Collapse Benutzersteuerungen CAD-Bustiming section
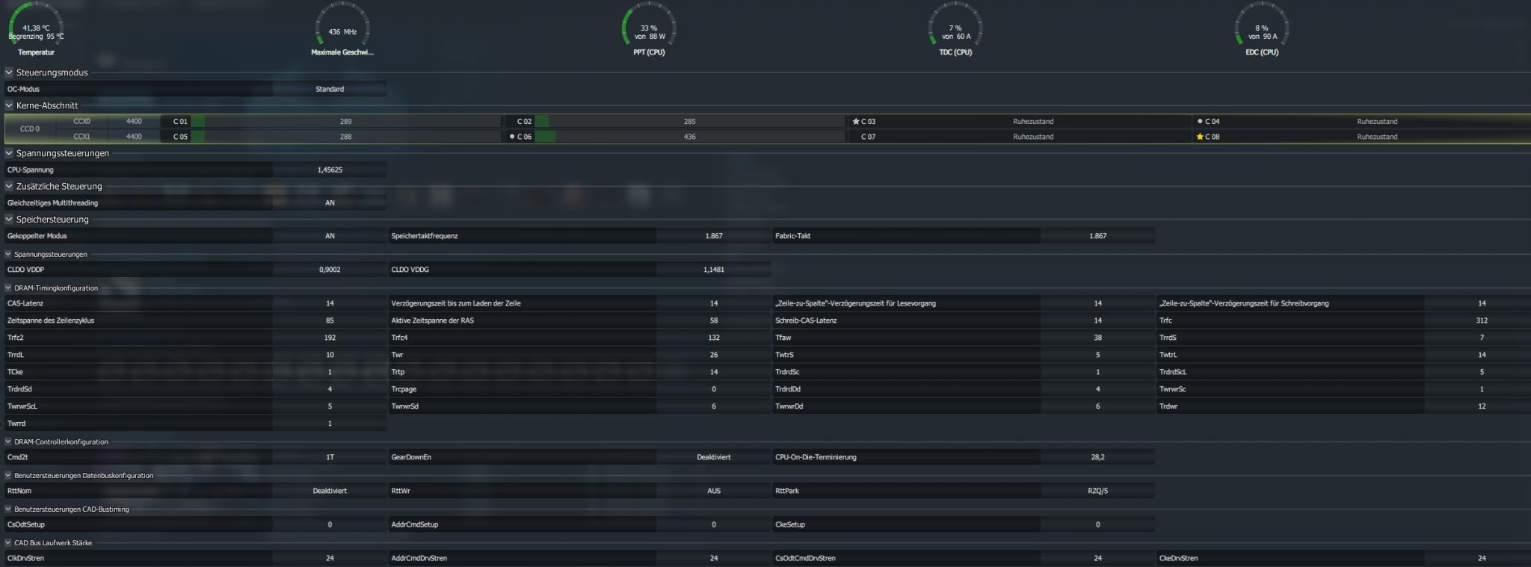 pyautogui.click(x=8, y=509)
